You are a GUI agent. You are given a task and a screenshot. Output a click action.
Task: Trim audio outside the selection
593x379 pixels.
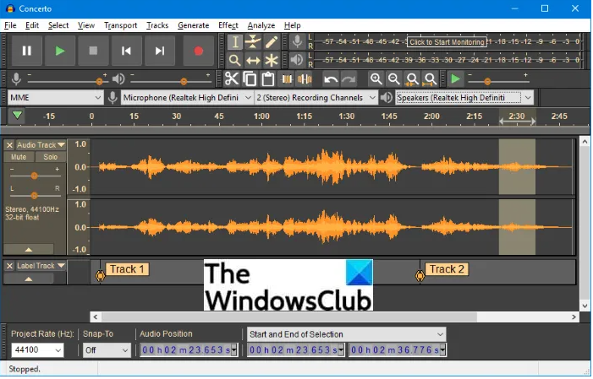point(286,79)
